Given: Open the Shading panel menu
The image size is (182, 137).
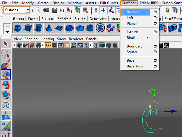Looking at the screenshot, I should click(31, 39).
